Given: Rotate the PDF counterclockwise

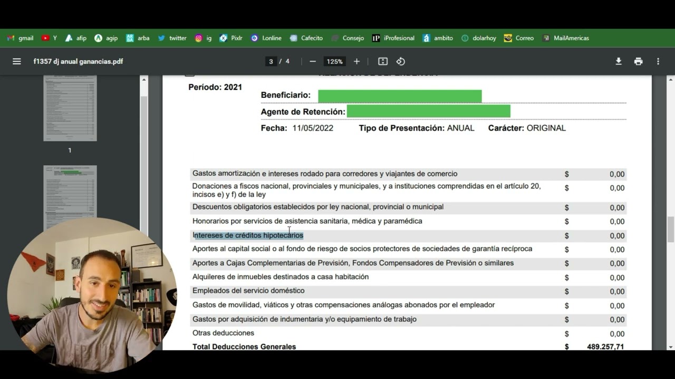Looking at the screenshot, I should coord(401,62).
